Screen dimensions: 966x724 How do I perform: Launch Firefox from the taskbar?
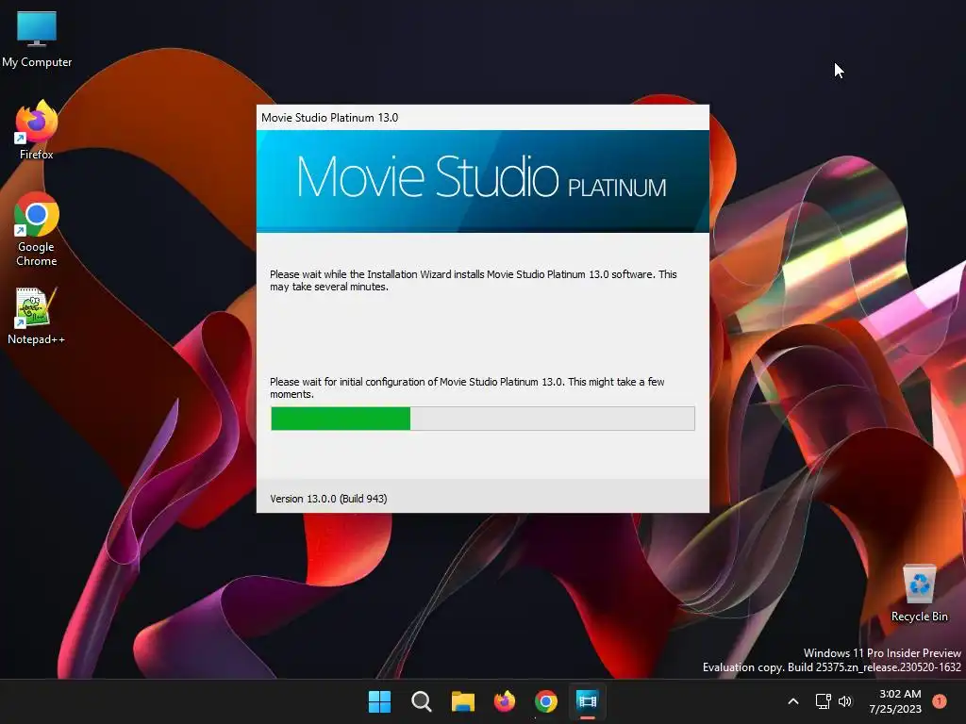point(505,701)
